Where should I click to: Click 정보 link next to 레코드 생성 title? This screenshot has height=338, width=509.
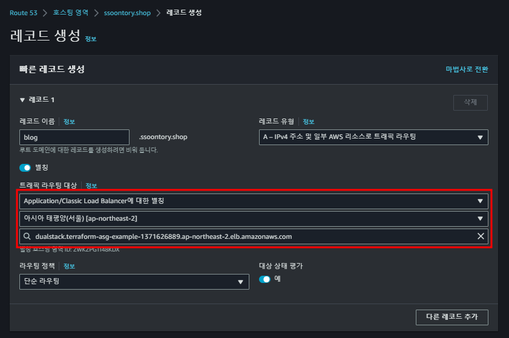pos(91,39)
